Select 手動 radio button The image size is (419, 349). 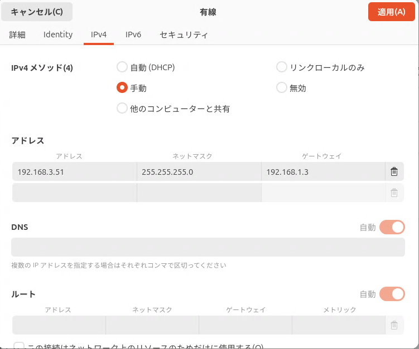(122, 87)
